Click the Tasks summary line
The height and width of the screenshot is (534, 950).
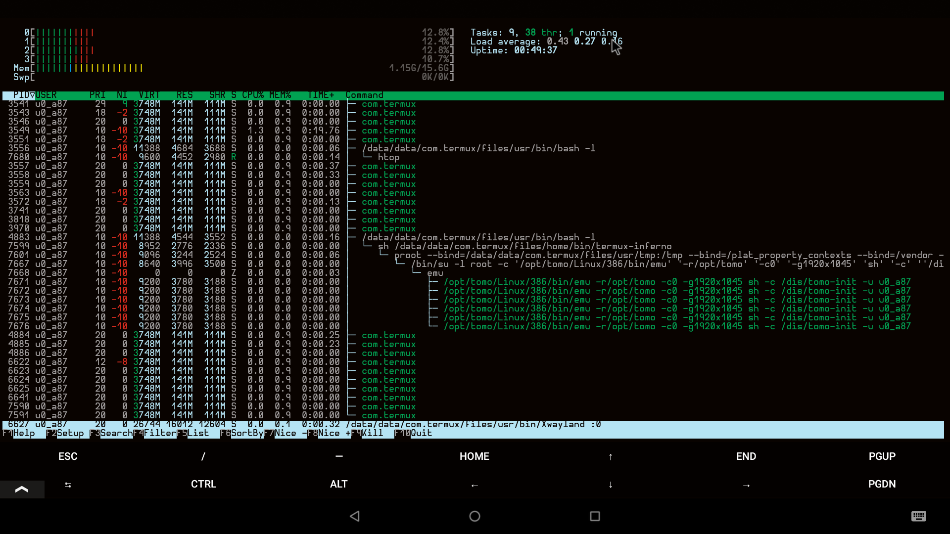tap(544, 33)
